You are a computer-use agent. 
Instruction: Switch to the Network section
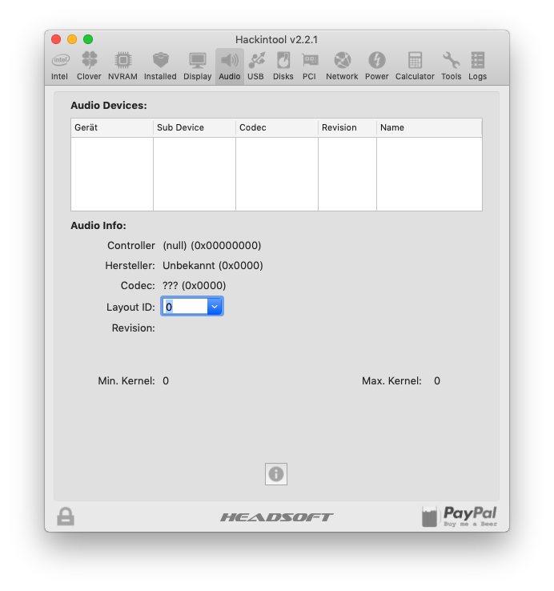click(342, 66)
